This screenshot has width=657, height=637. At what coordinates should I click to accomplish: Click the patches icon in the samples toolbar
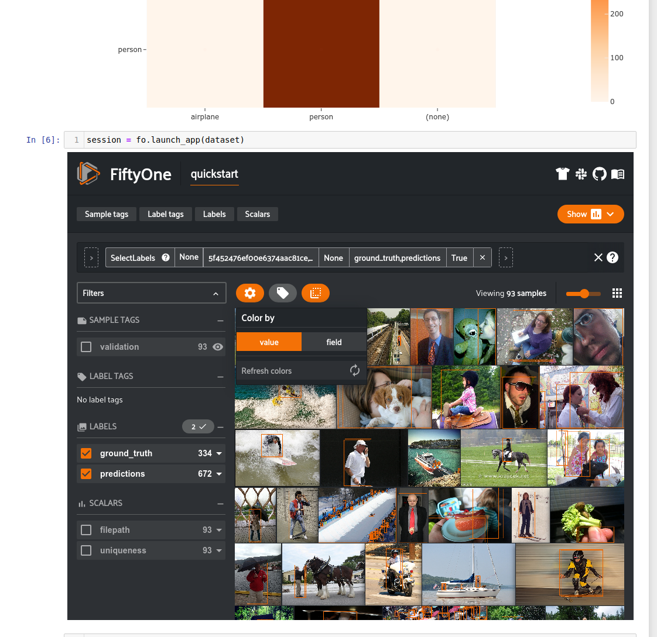[x=316, y=292]
